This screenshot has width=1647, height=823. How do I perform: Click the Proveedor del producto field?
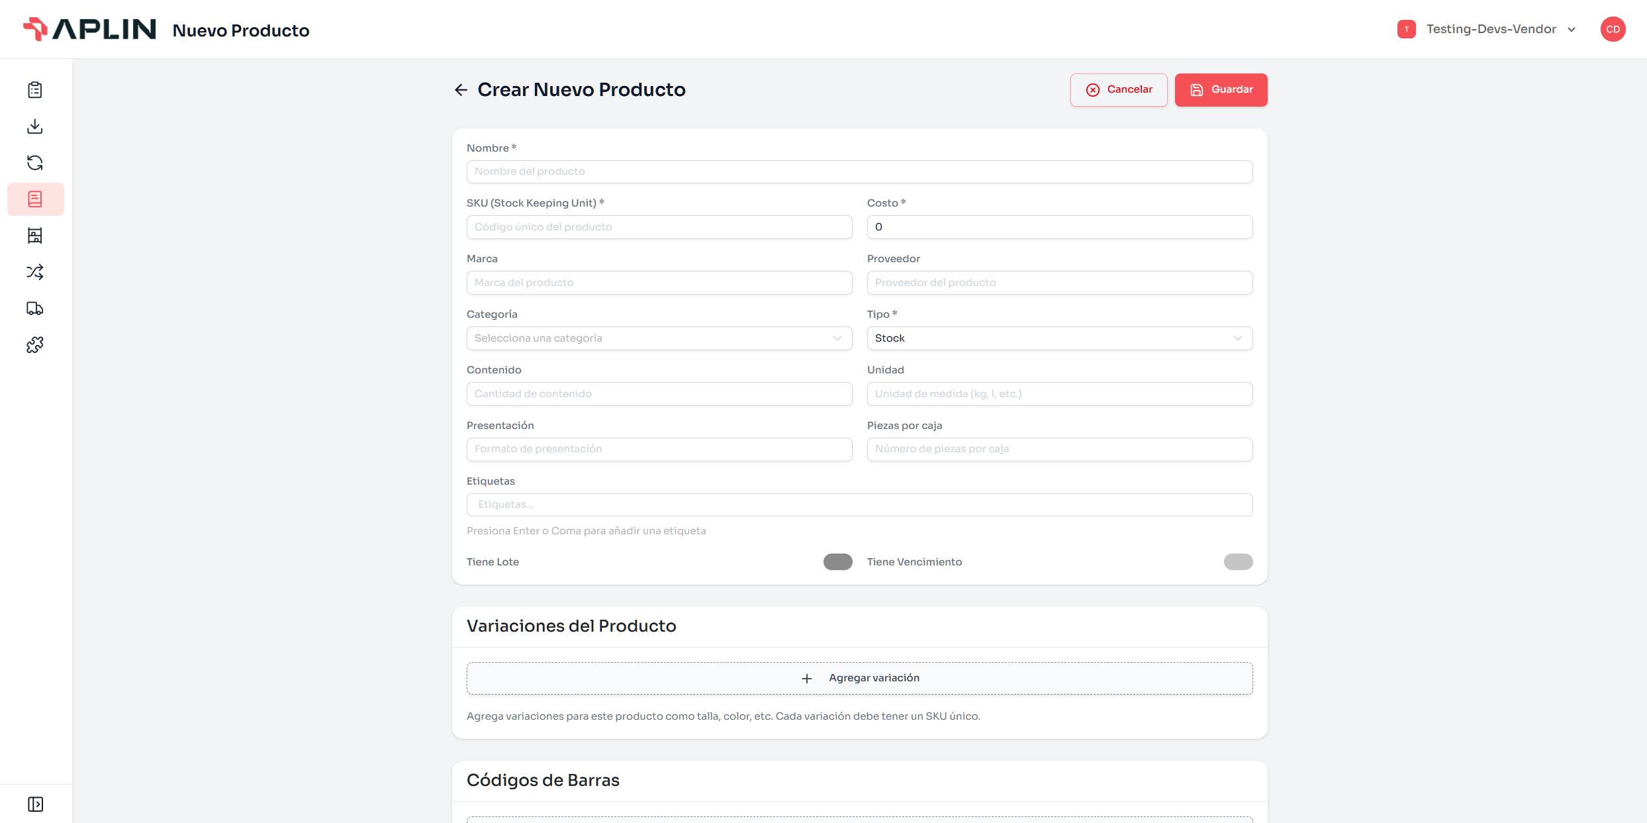tap(1059, 283)
